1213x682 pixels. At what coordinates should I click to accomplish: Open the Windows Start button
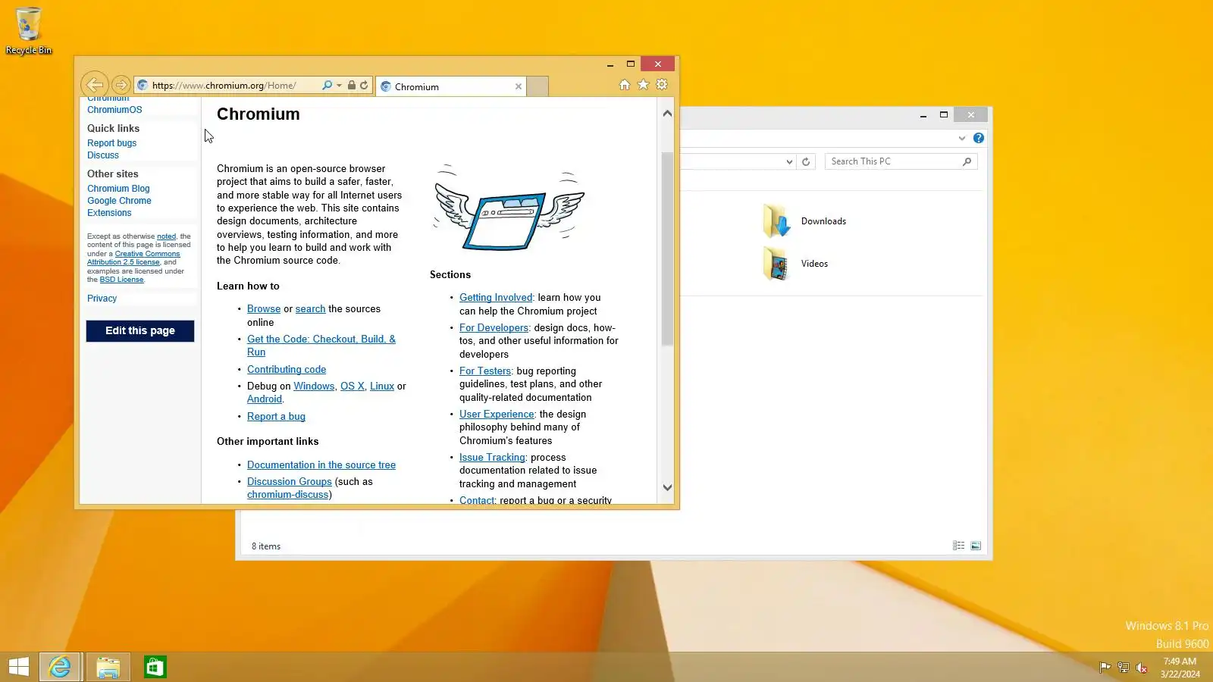click(19, 667)
